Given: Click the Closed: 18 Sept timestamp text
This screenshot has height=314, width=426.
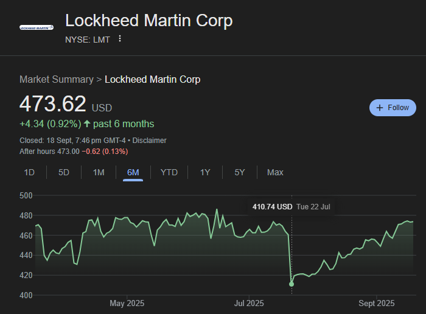Looking at the screenshot, I should [x=72, y=141].
